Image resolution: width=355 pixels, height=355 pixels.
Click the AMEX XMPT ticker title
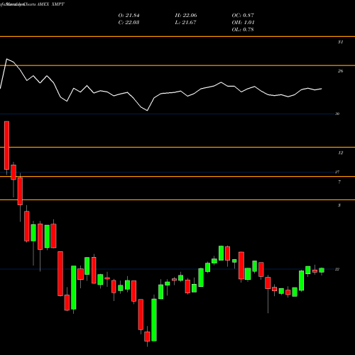click(50, 4)
